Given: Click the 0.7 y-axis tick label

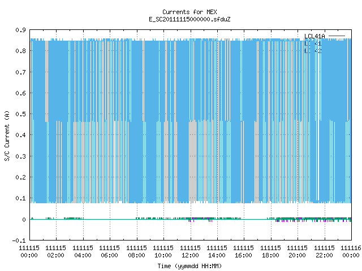Looking at the screenshot, I should tap(20, 72).
